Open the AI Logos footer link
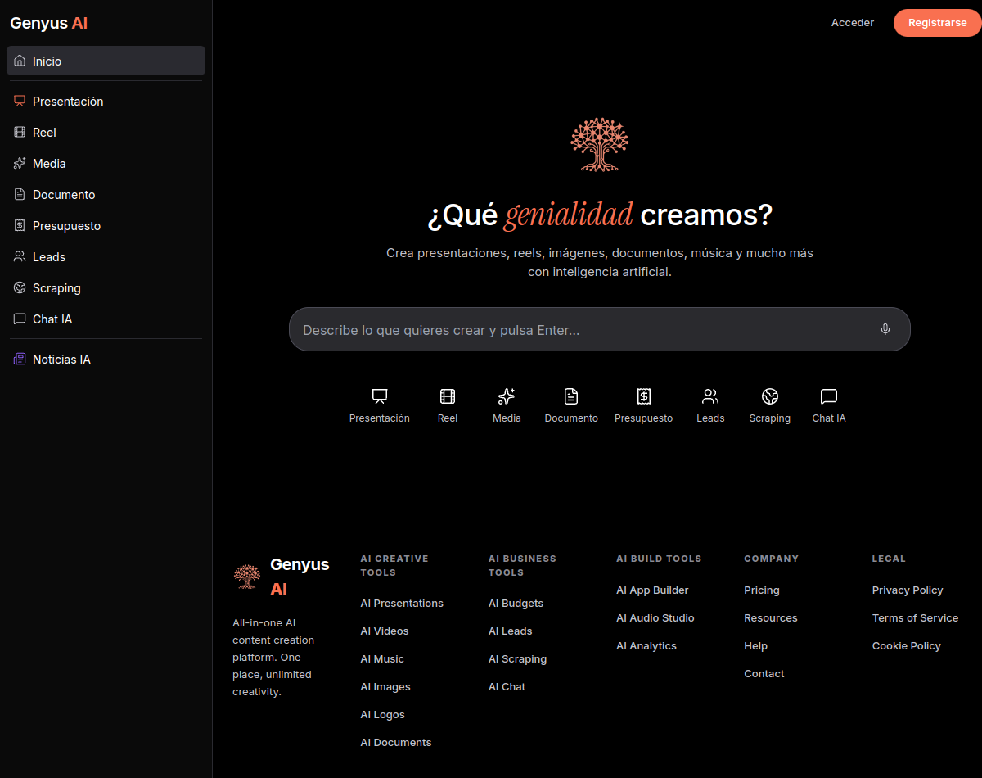This screenshot has height=778, width=982. pyautogui.click(x=383, y=715)
